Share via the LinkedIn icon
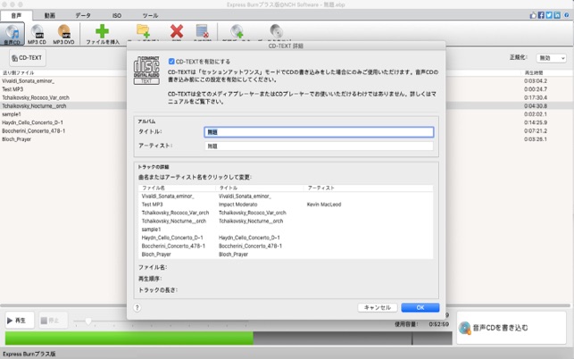Image resolution: width=574 pixels, height=359 pixels. [557, 15]
